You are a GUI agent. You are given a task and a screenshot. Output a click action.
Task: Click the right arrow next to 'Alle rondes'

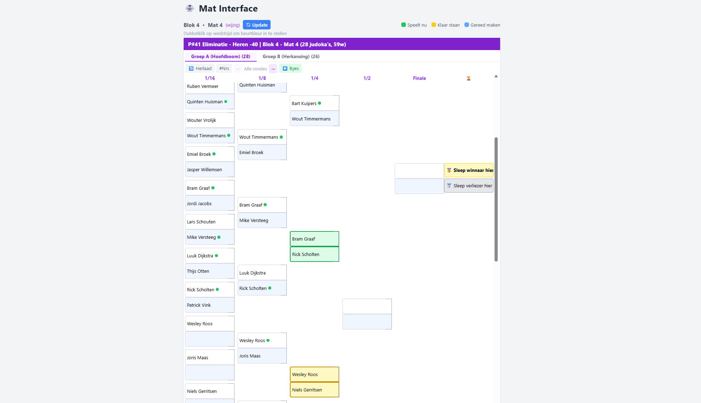pos(273,68)
